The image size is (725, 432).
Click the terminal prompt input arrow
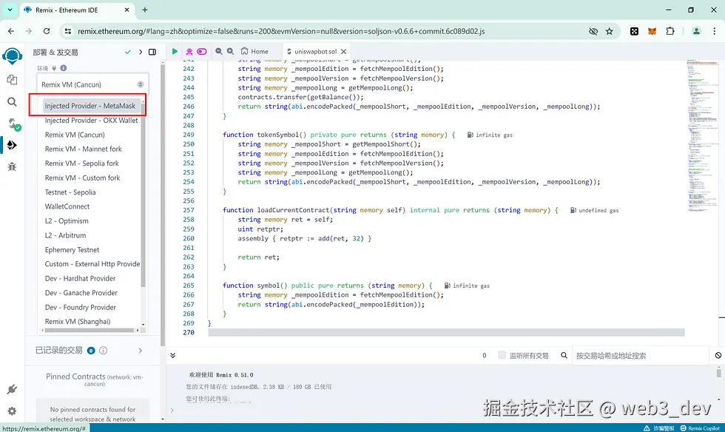172,411
